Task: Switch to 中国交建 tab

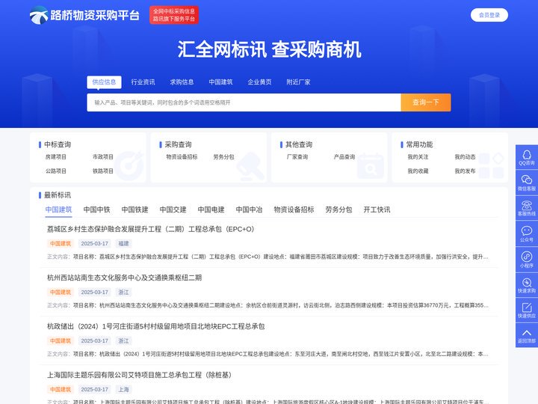Action: tap(173, 209)
